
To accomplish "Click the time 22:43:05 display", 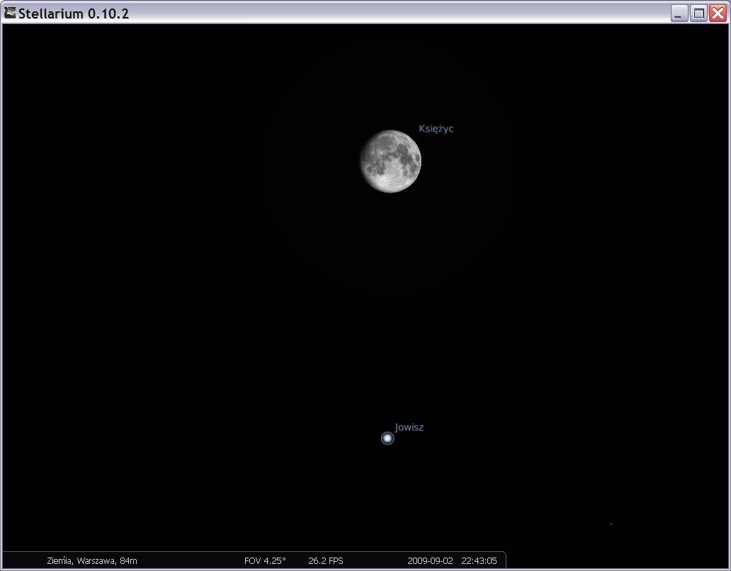I will click(479, 560).
